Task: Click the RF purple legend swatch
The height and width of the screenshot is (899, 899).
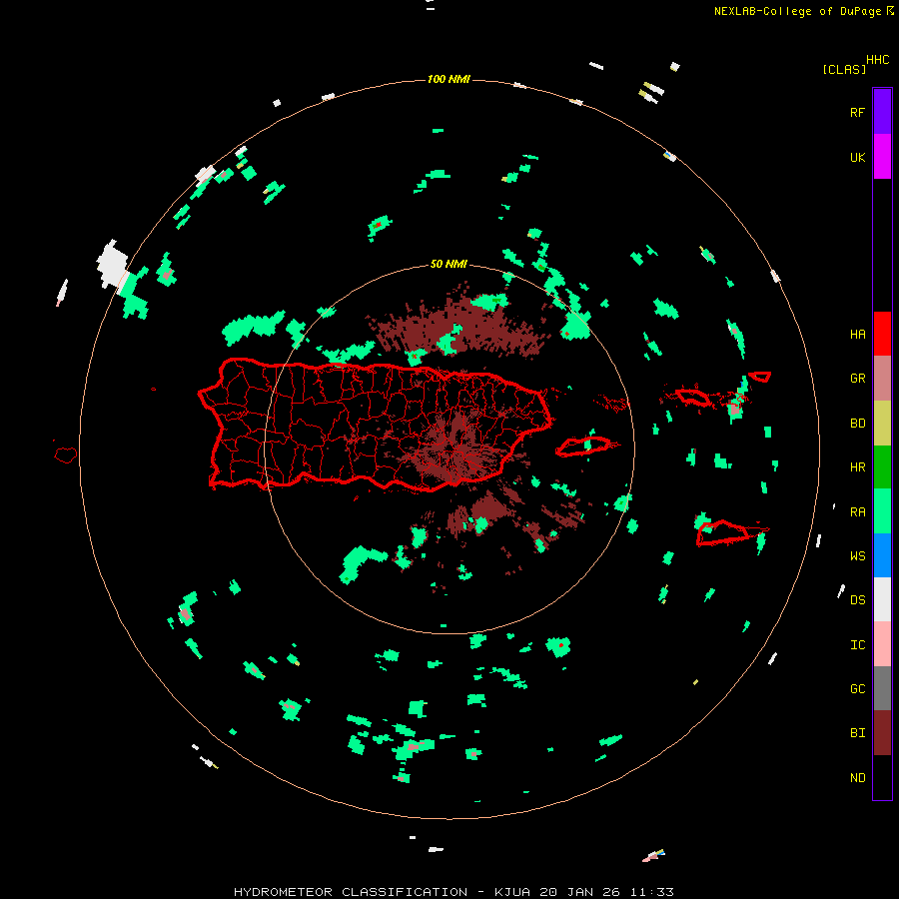Action: point(882,112)
